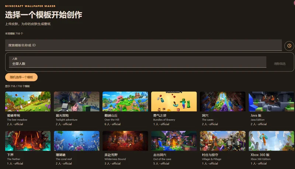295x169 pixels.
Task: Click the 村庄与掠夺 title text
Action: click(210, 155)
